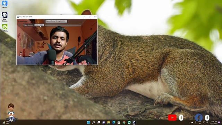Viewport: 222px width, 125px height.
Task: Open the weather widget in taskbar
Action: [x=6, y=122]
